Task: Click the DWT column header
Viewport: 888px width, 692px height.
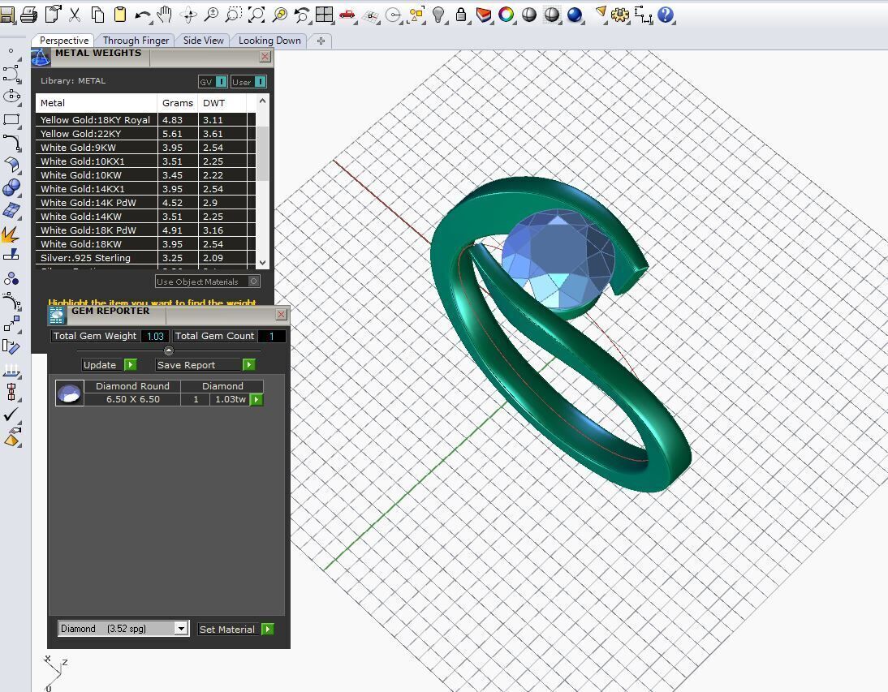Action: (x=222, y=103)
